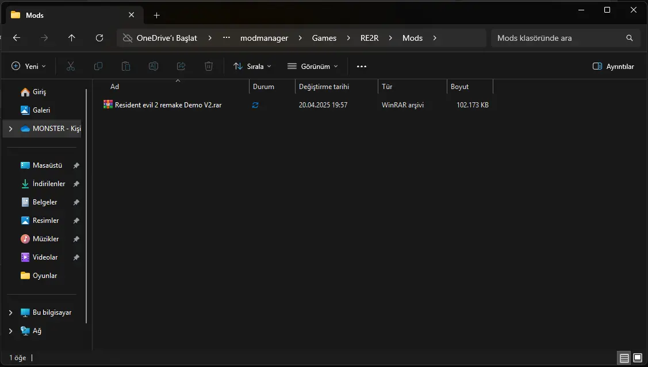Click the search magnifier icon
This screenshot has height=367, width=648.
[630, 38]
